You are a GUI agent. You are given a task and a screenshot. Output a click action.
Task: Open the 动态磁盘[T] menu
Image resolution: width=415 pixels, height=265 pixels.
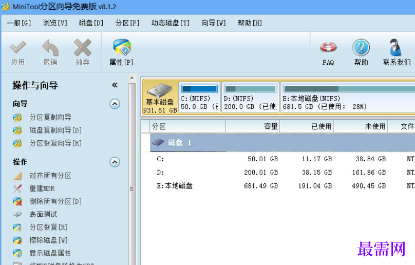coord(171,23)
